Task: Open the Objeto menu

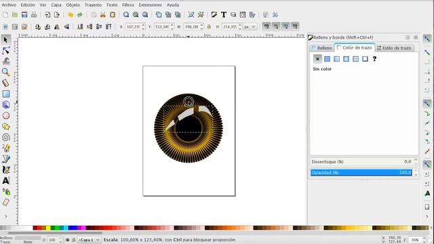Action: tap(73, 5)
